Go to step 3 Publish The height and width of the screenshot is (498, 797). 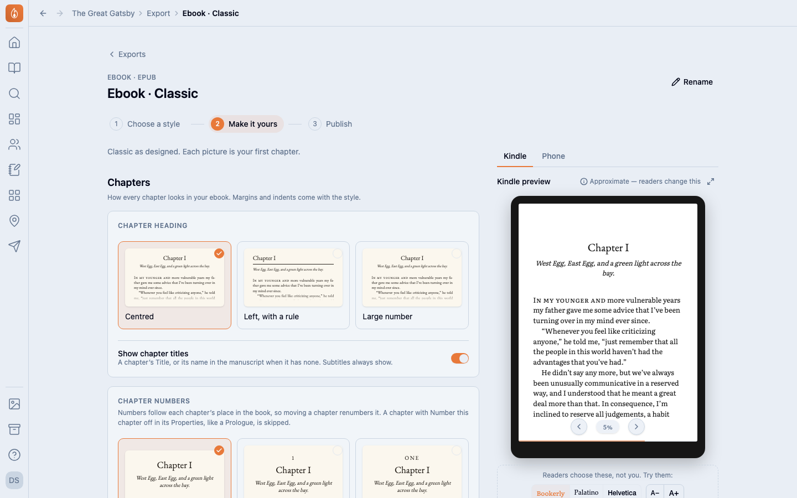click(330, 124)
